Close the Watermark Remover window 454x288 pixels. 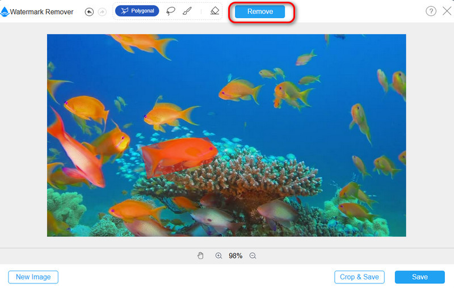tap(447, 11)
